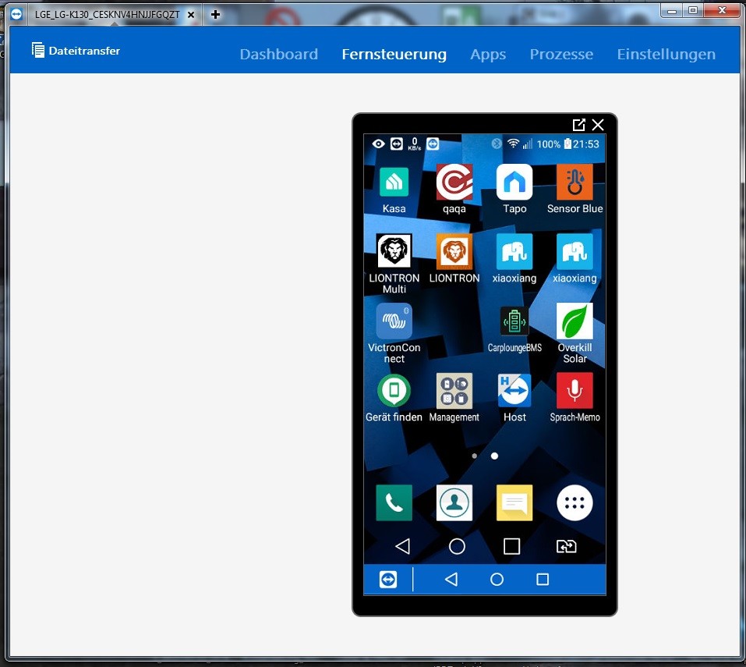The width and height of the screenshot is (746, 667).
Task: Open the messages app in the dock
Action: [x=514, y=502]
